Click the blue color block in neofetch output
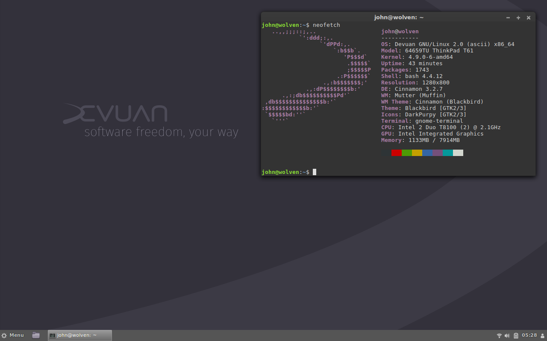The height and width of the screenshot is (341, 547). 427,153
